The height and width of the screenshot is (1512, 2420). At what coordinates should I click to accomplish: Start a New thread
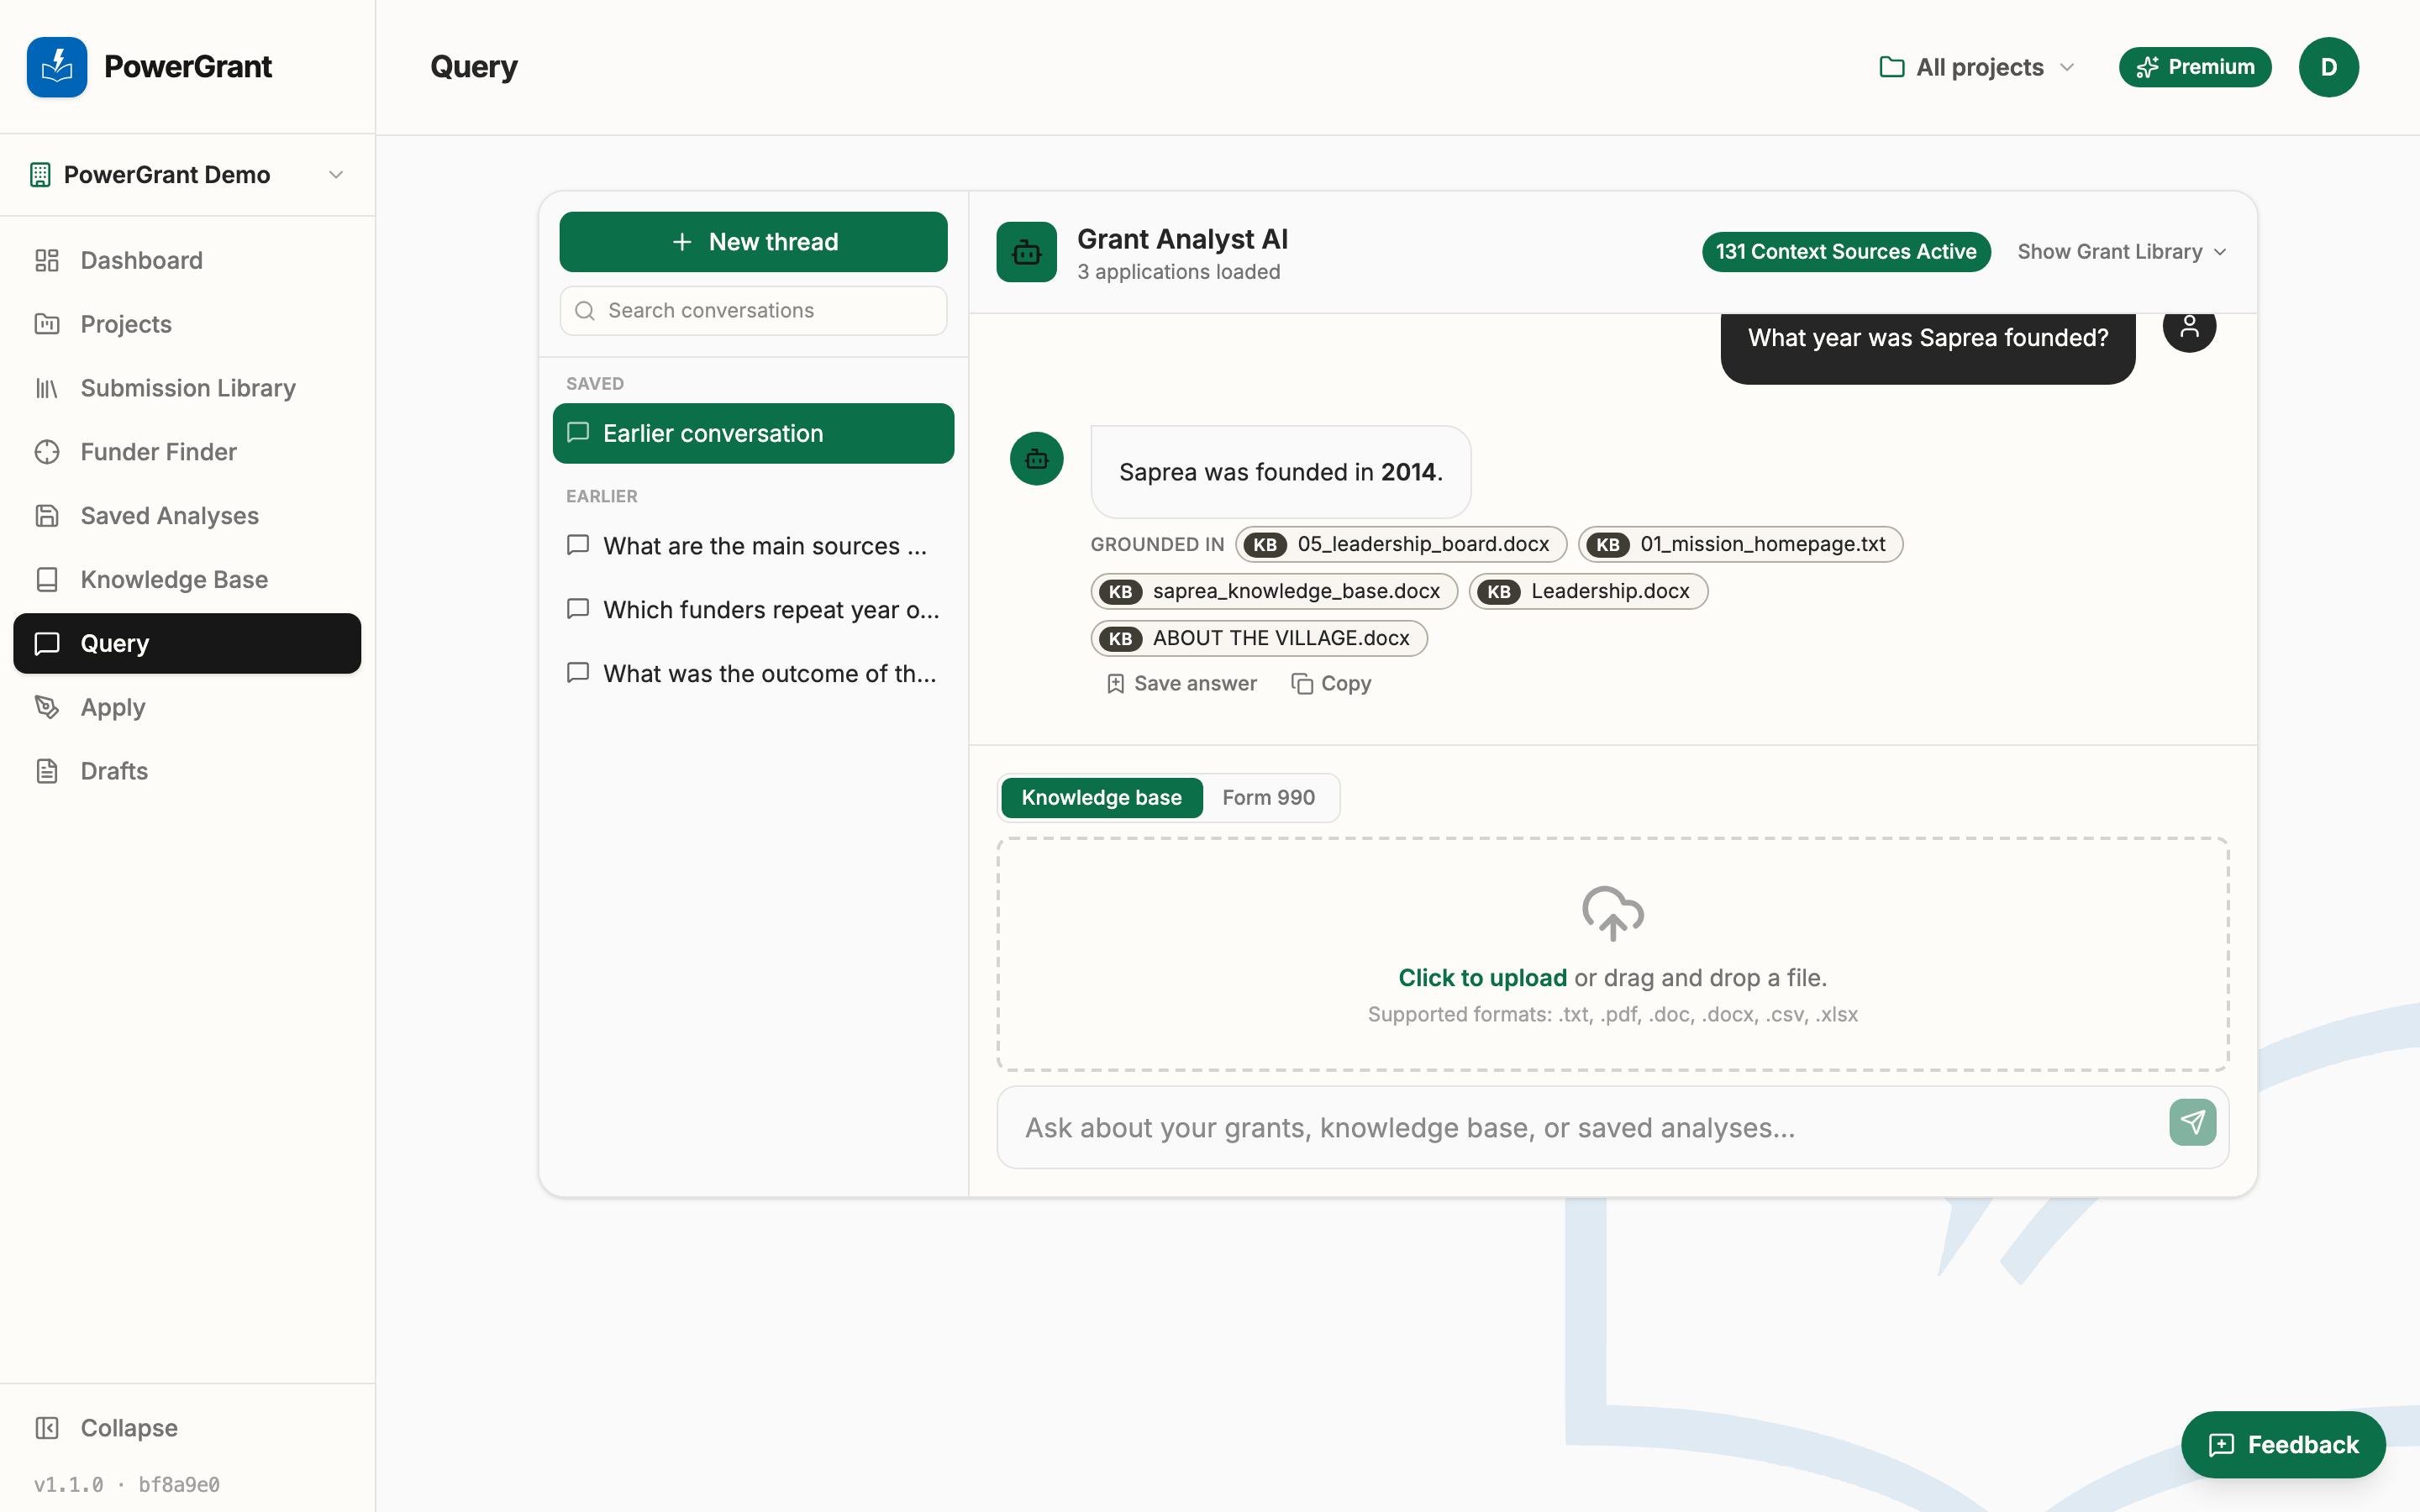click(753, 242)
